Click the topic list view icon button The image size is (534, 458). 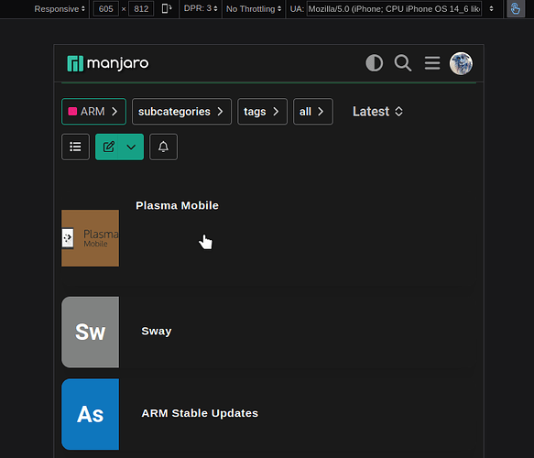[76, 147]
